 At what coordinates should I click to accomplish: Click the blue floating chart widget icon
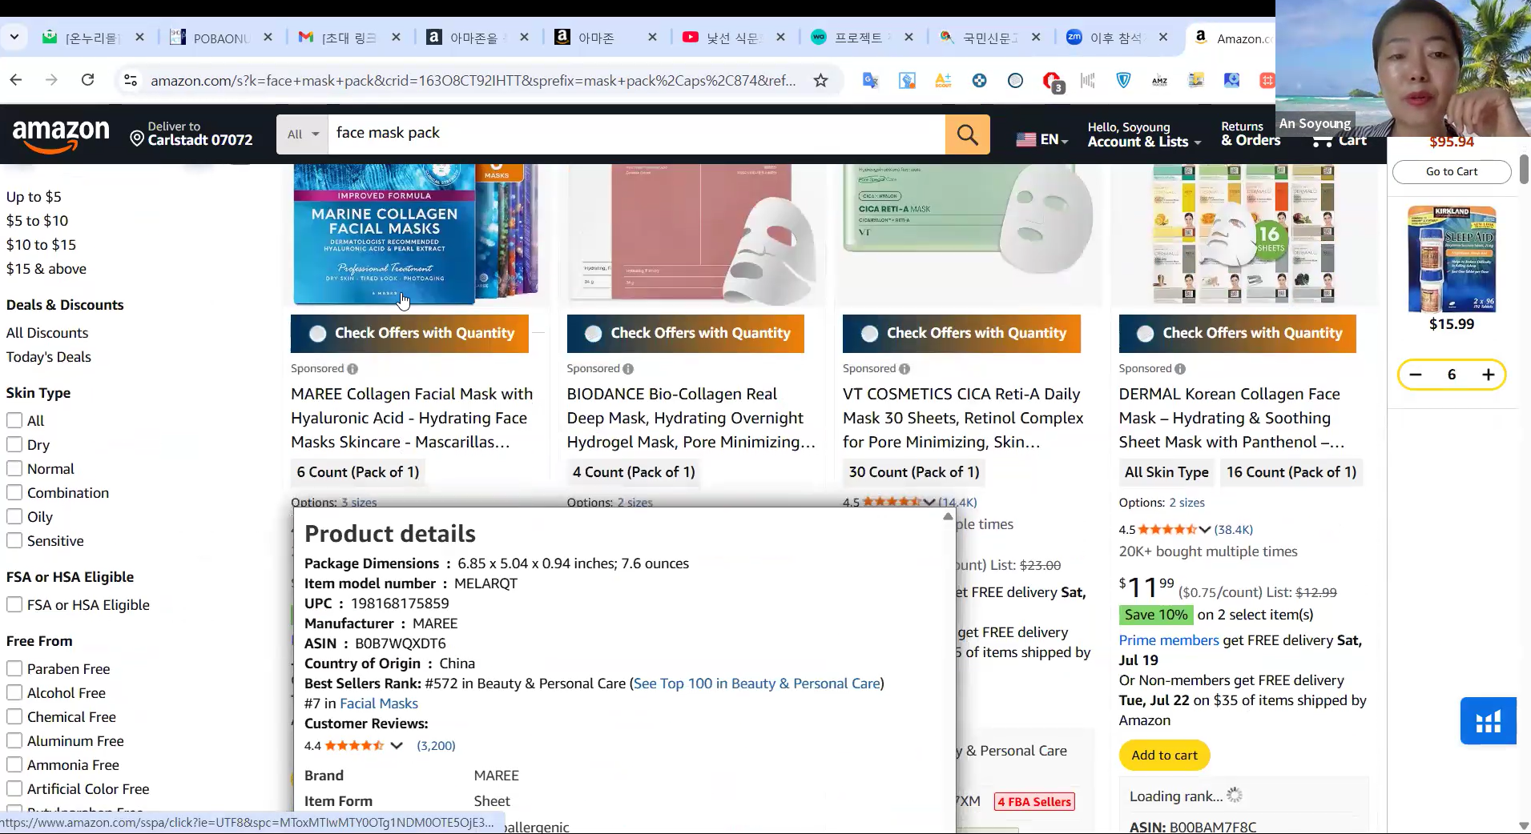point(1488,721)
